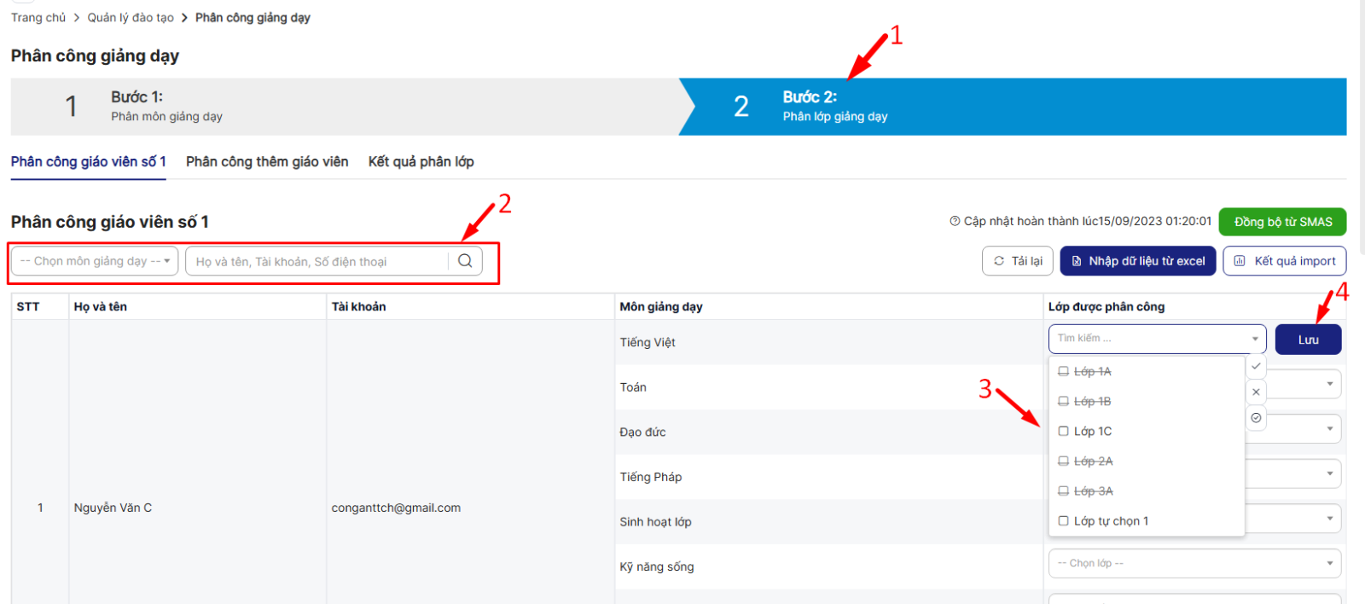The height and width of the screenshot is (604, 1365).
Task: Click the green Đồng bộ từ SMAS button
Action: pos(1282,222)
